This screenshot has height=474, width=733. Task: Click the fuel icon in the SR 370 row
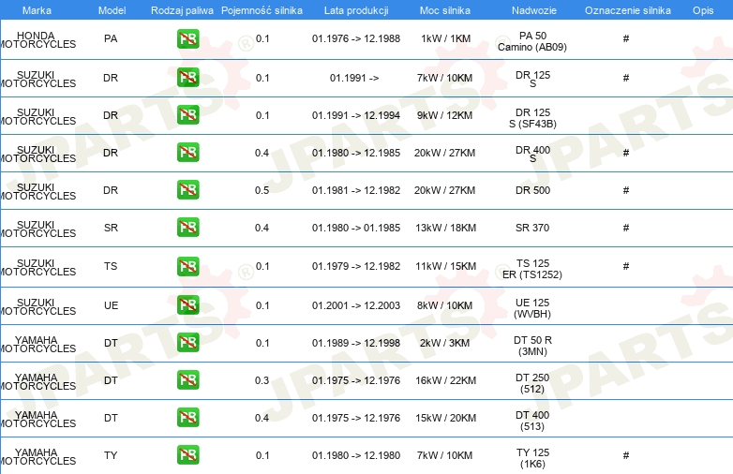pyautogui.click(x=187, y=228)
